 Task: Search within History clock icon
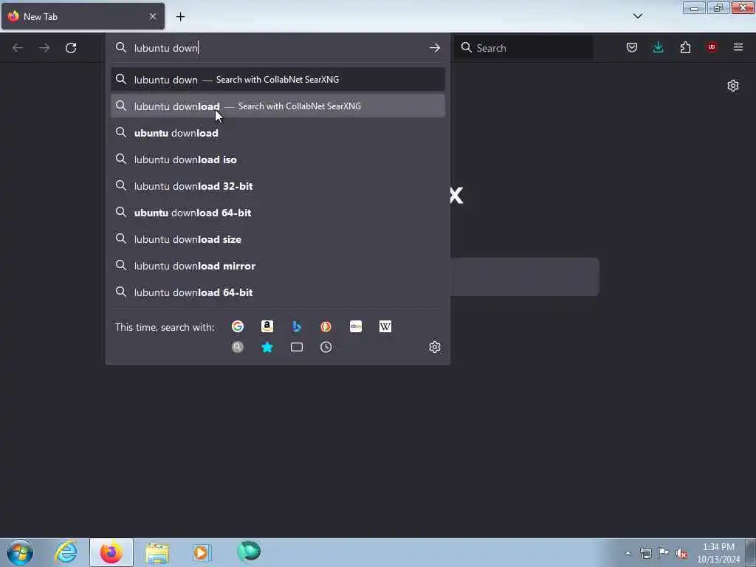pyautogui.click(x=326, y=347)
